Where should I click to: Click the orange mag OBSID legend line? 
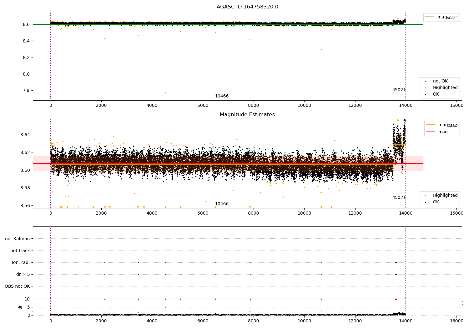pyautogui.click(x=431, y=125)
